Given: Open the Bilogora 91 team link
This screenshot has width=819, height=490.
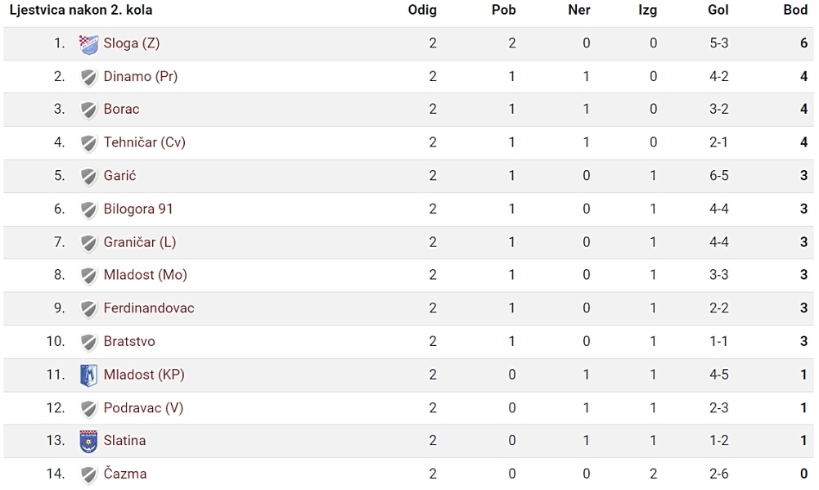Looking at the screenshot, I should (138, 209).
